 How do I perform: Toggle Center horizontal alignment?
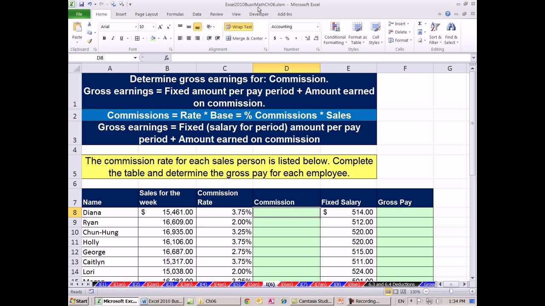coord(189,38)
